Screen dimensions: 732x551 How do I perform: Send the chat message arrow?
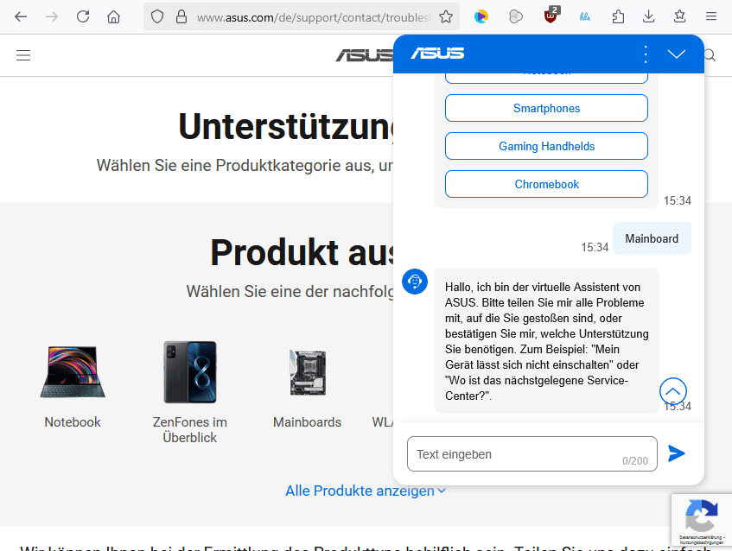(x=677, y=453)
